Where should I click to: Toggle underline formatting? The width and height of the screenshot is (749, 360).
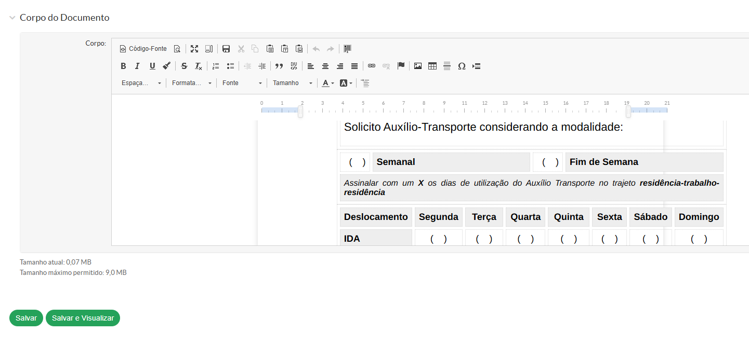tap(152, 66)
